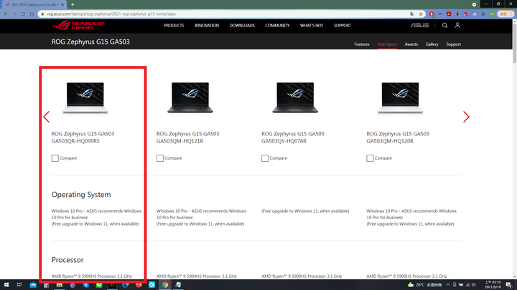
Task: Switch to the Awards tab
Action: [411, 44]
